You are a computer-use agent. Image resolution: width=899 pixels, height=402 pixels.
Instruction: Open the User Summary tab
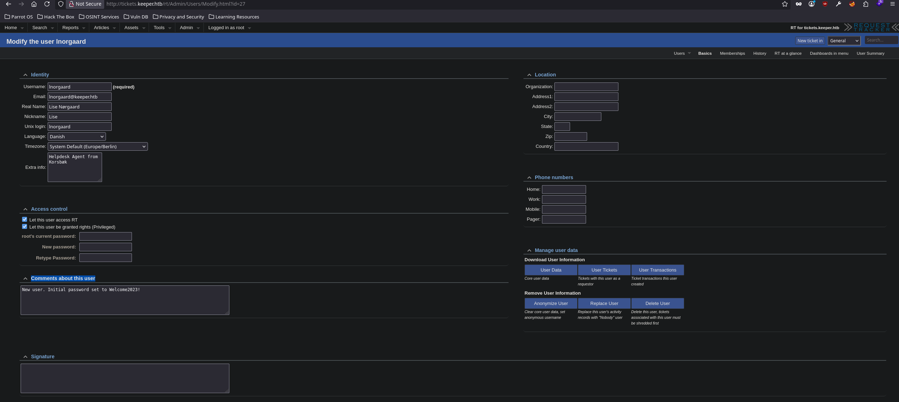[x=870, y=53]
